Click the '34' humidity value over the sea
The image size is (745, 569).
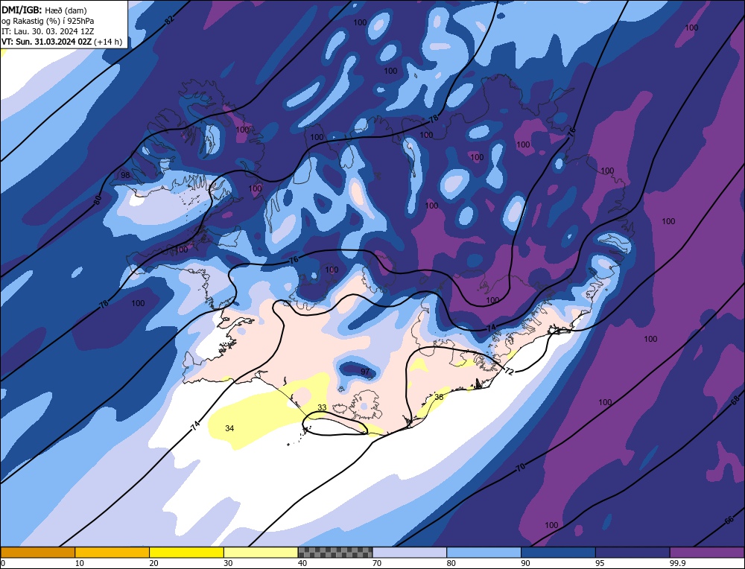[x=229, y=428]
